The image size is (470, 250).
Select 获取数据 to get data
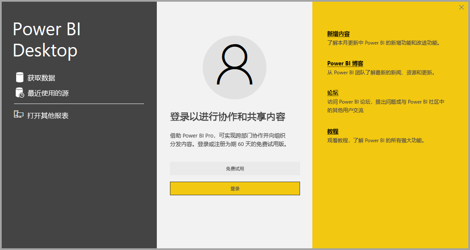pos(41,78)
